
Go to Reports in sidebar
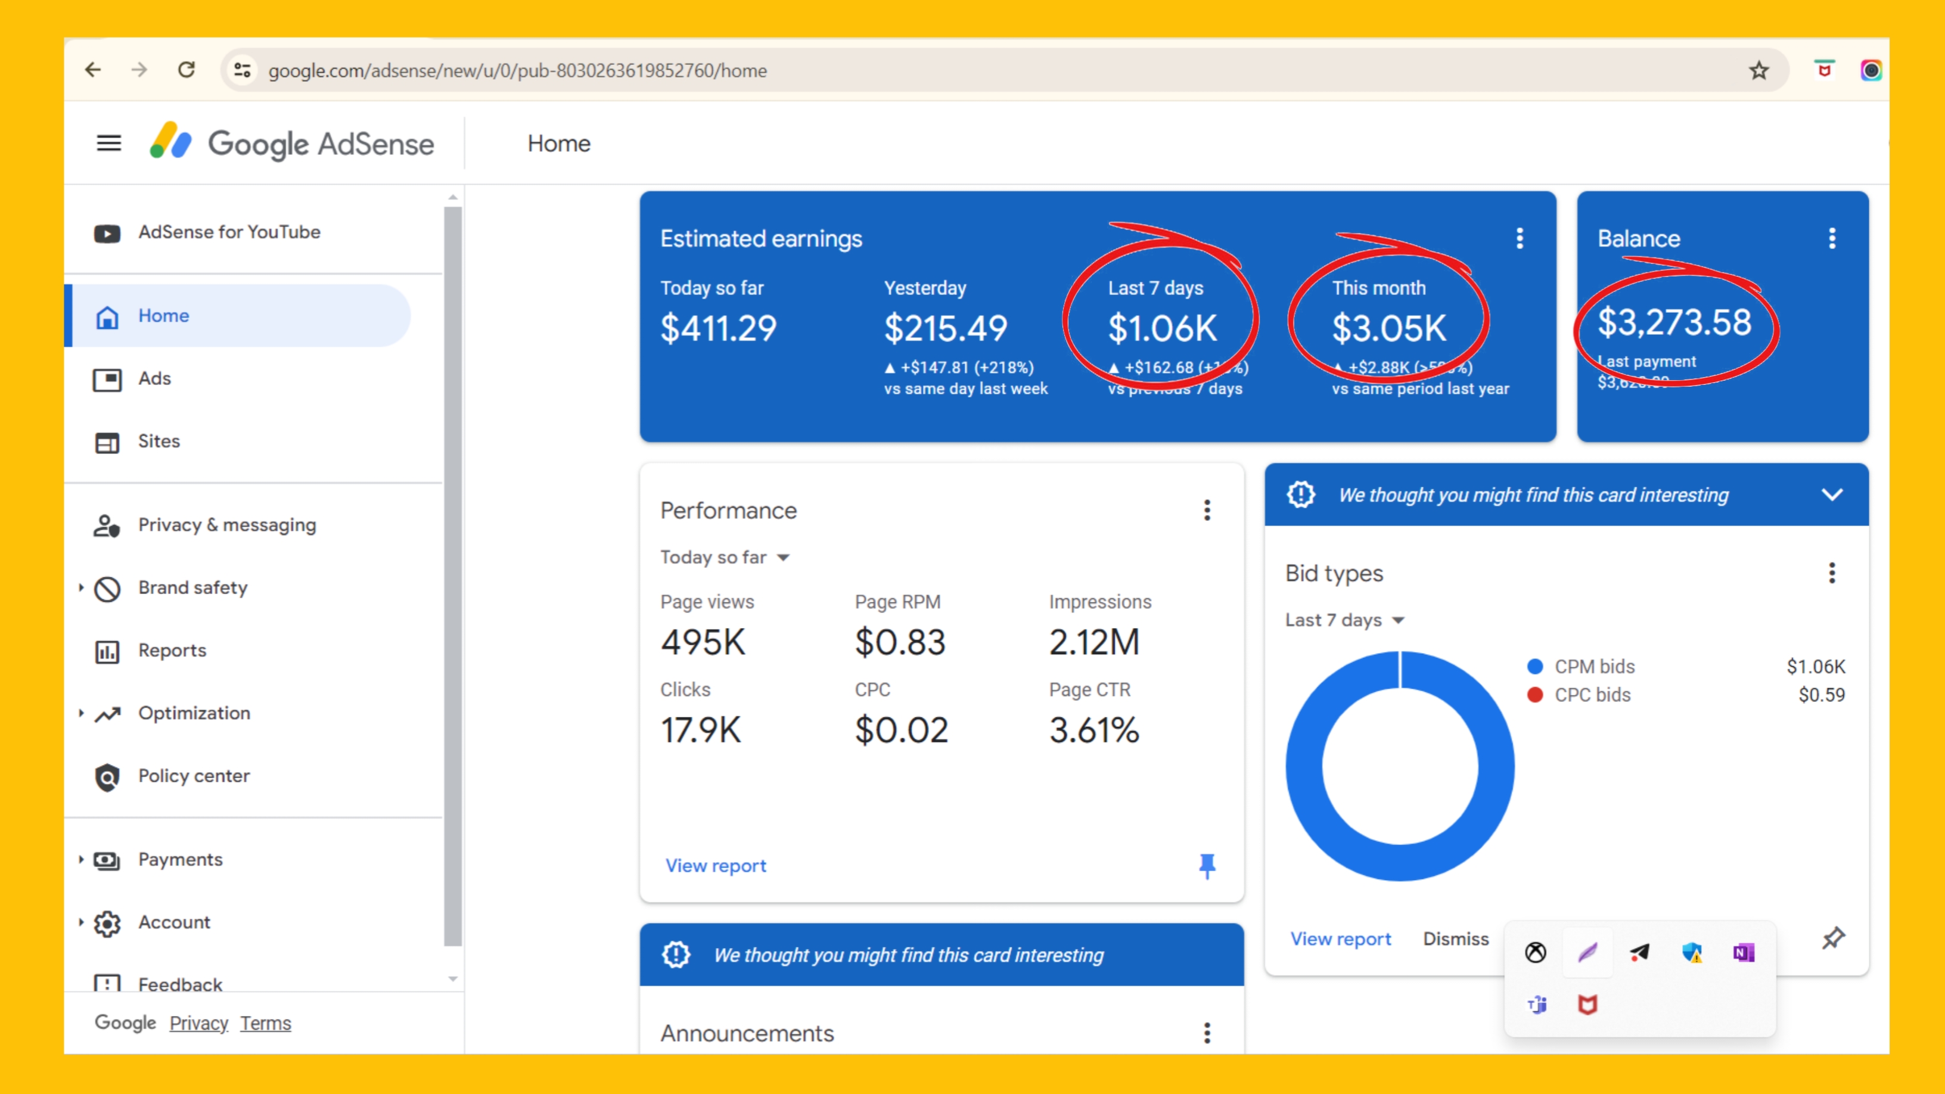172,650
